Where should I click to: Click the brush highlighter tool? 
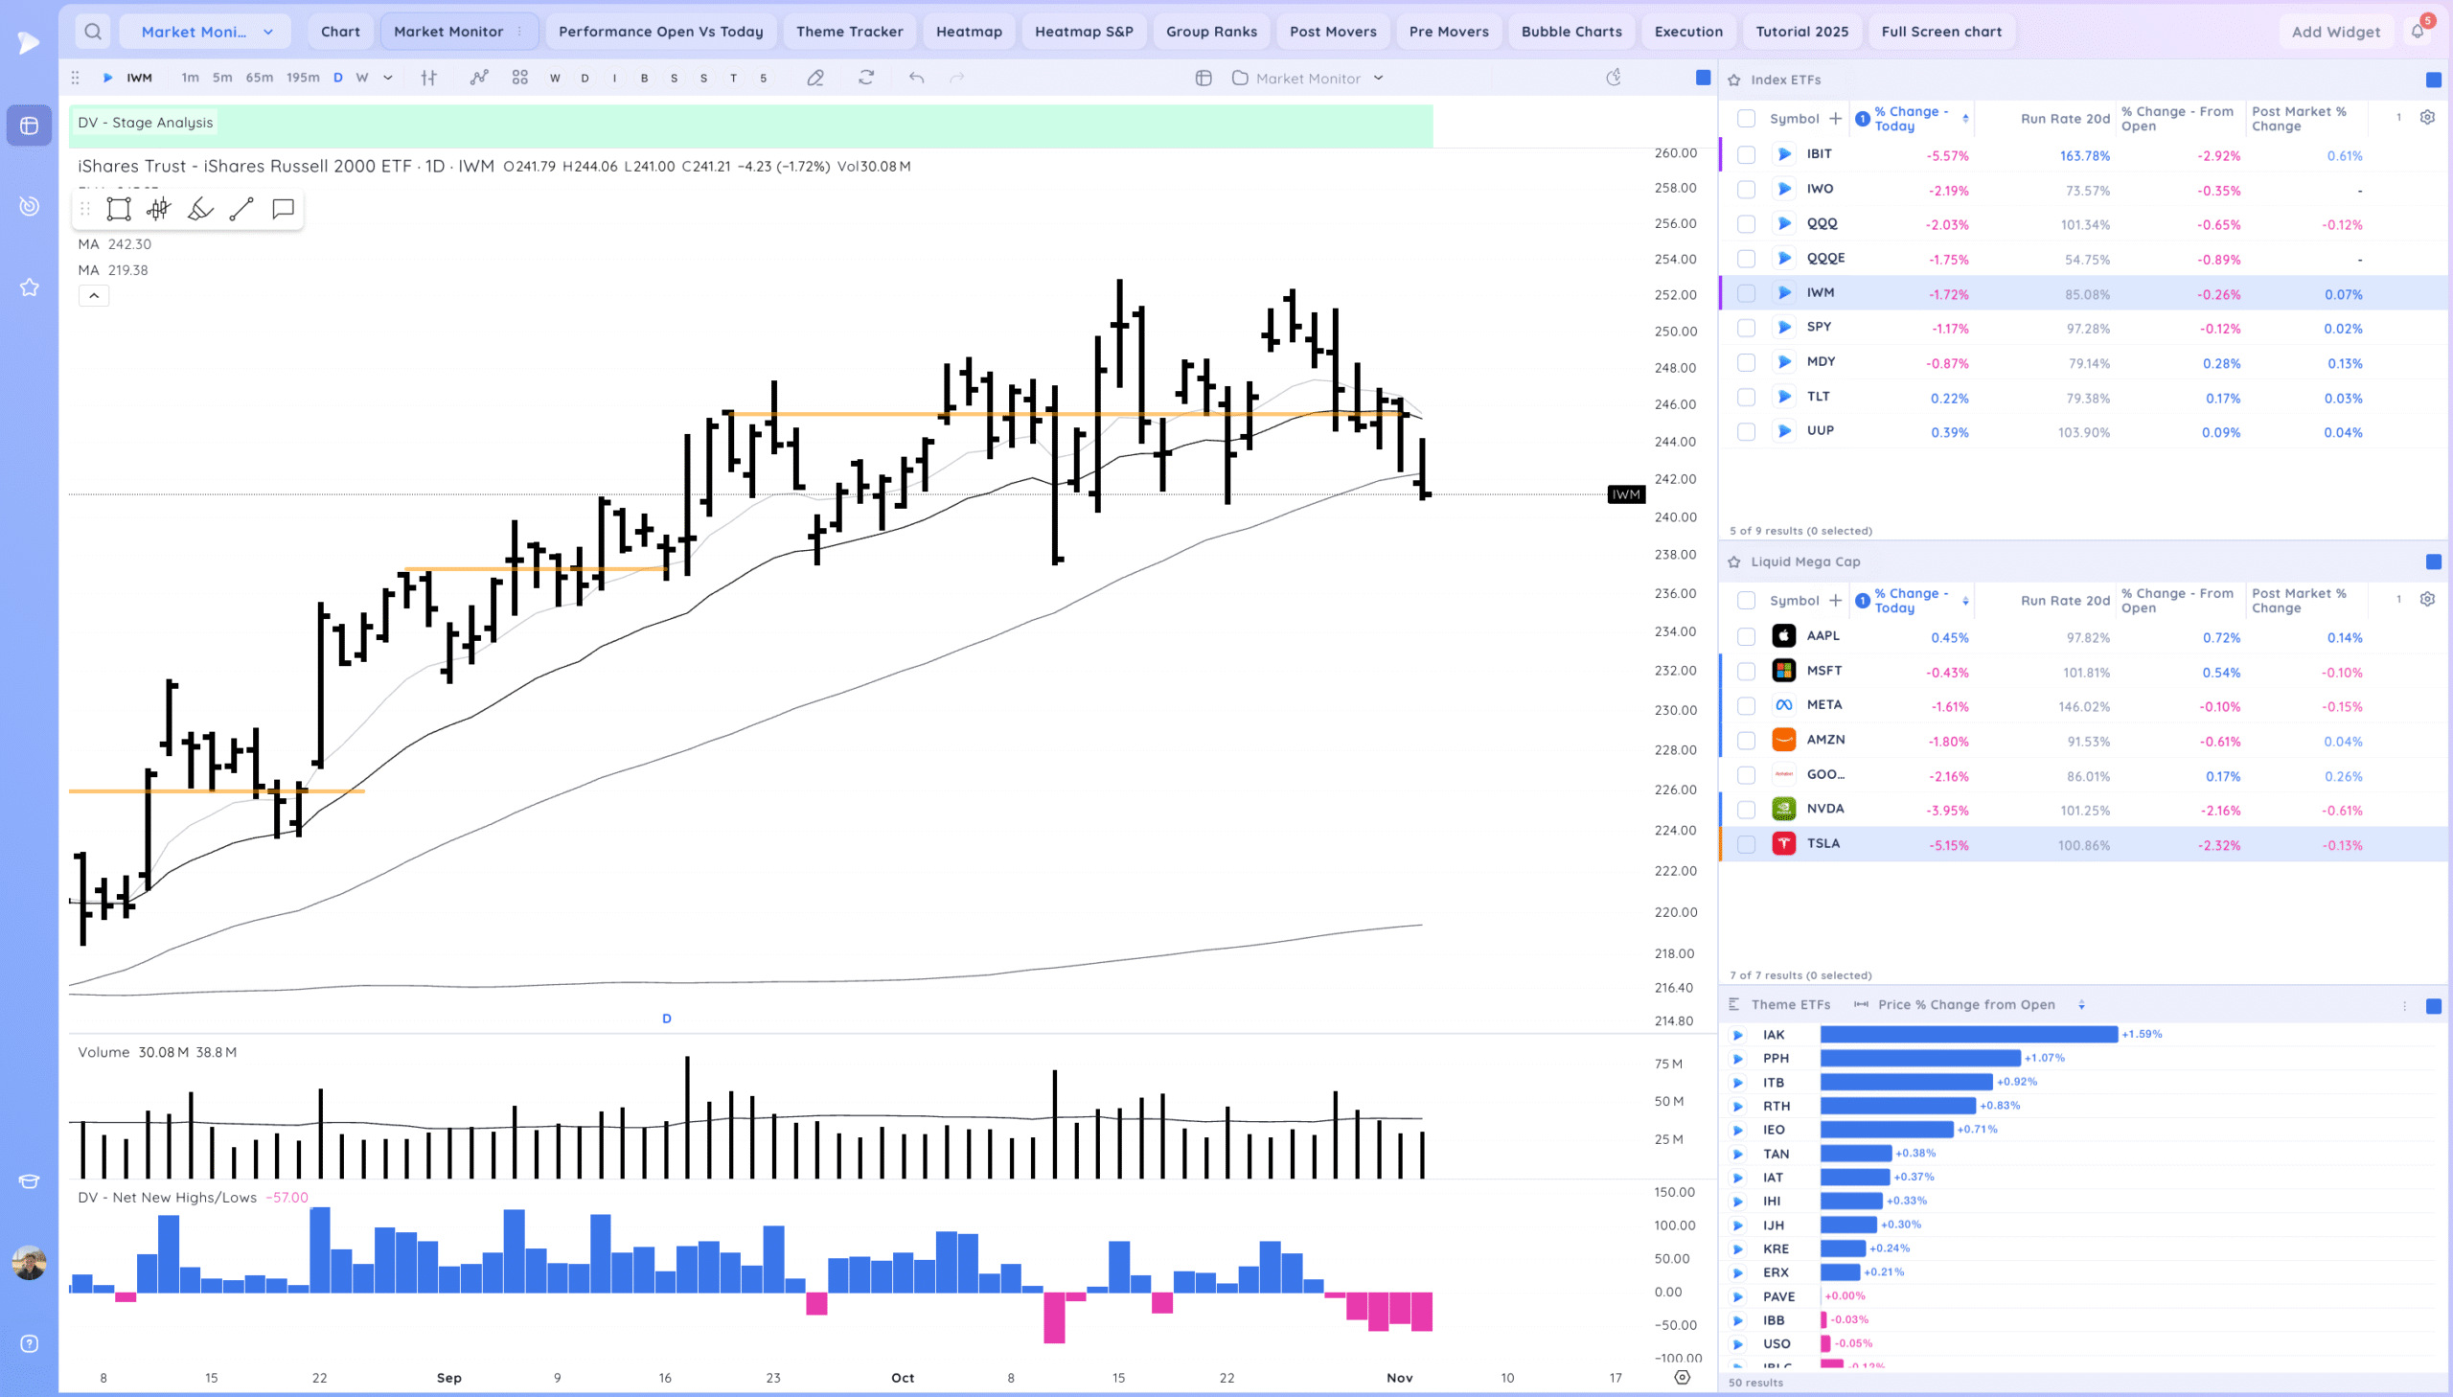(199, 209)
